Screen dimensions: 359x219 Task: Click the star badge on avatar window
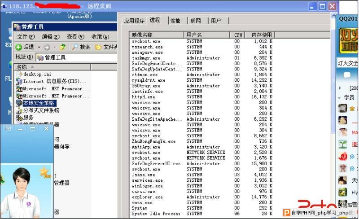click(45, 172)
